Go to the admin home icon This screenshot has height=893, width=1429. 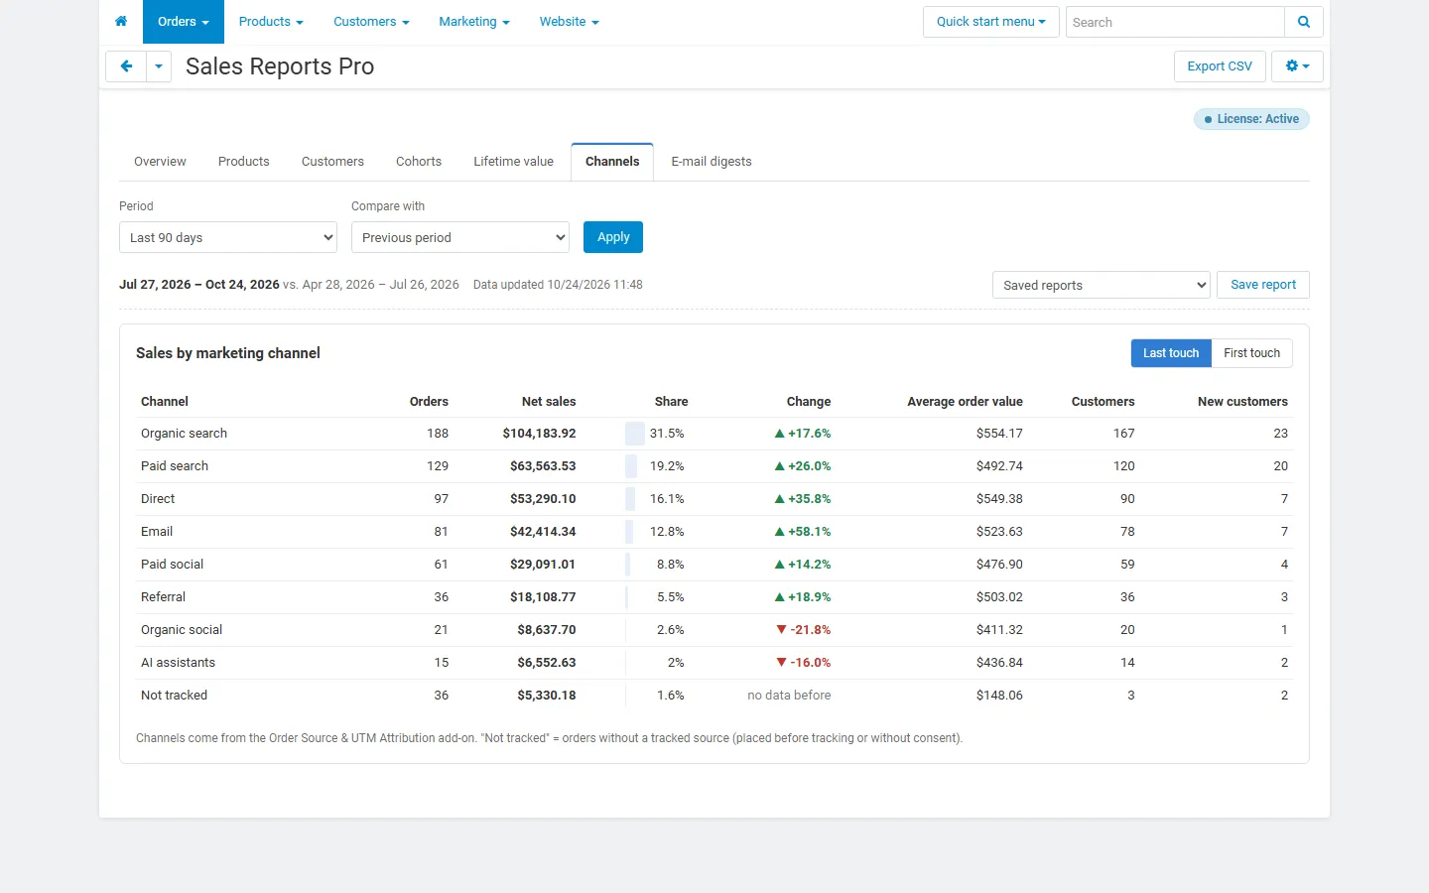(121, 22)
